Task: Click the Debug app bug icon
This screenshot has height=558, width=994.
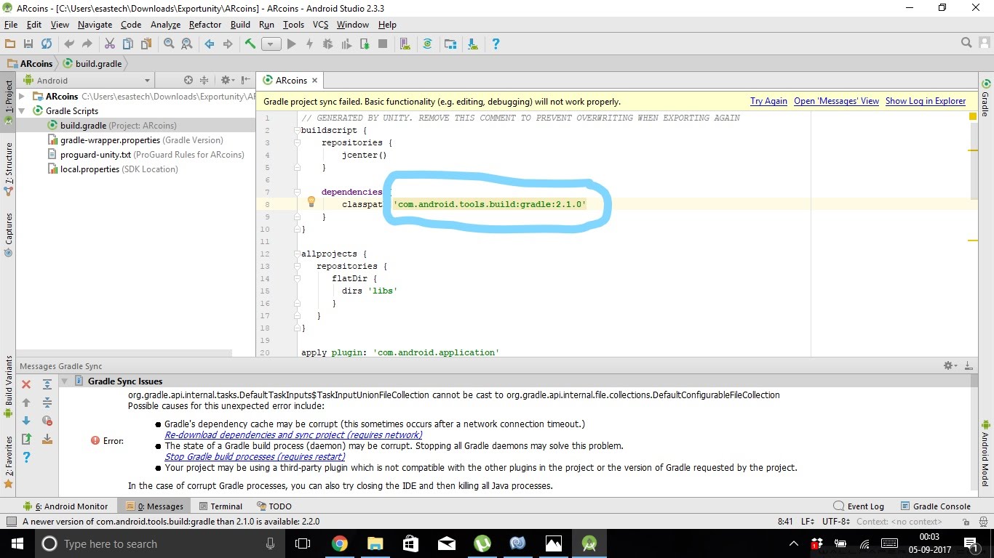Action: pyautogui.click(x=327, y=44)
